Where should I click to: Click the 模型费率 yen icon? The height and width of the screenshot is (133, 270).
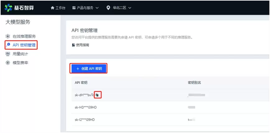[8, 62]
